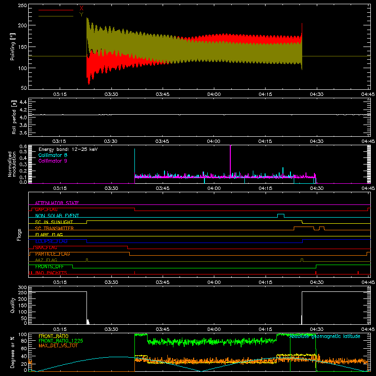Click the olive Y legend line sample
The height and width of the screenshot is (376, 376).
point(56,16)
